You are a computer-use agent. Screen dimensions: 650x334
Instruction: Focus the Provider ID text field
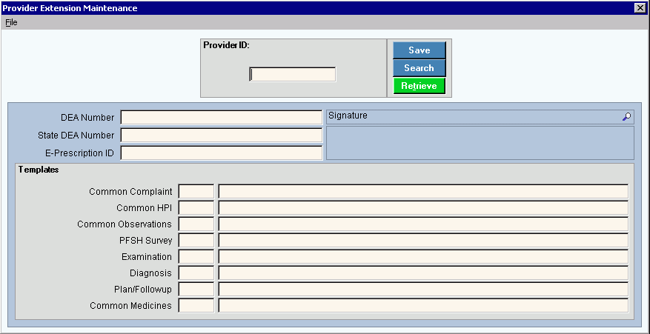tap(293, 74)
